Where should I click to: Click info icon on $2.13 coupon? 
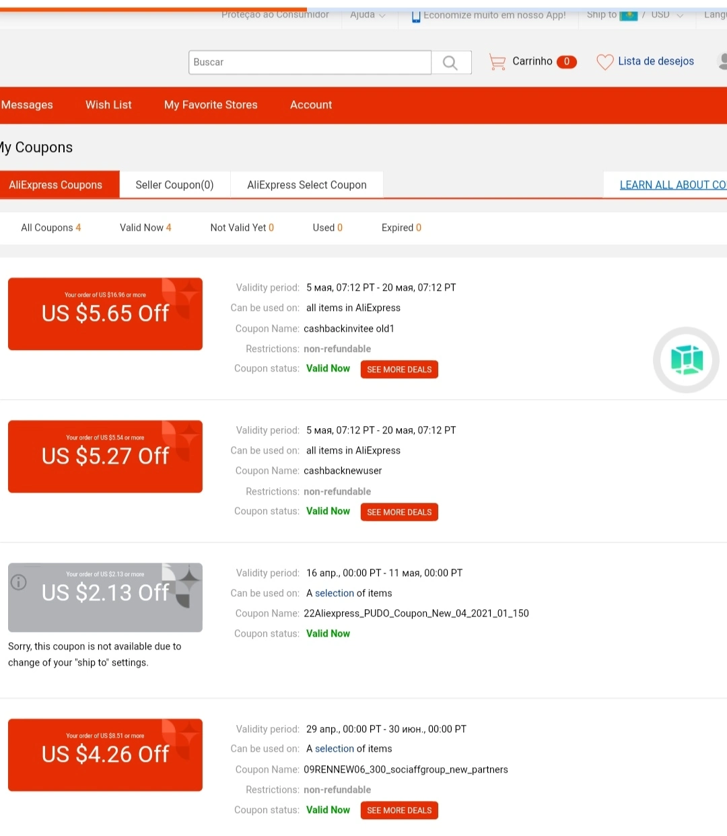tap(19, 582)
